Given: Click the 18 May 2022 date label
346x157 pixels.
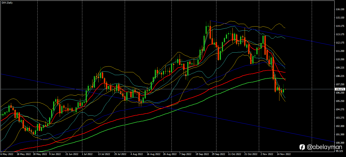Looking at the screenshot, I should [x=23, y=154].
